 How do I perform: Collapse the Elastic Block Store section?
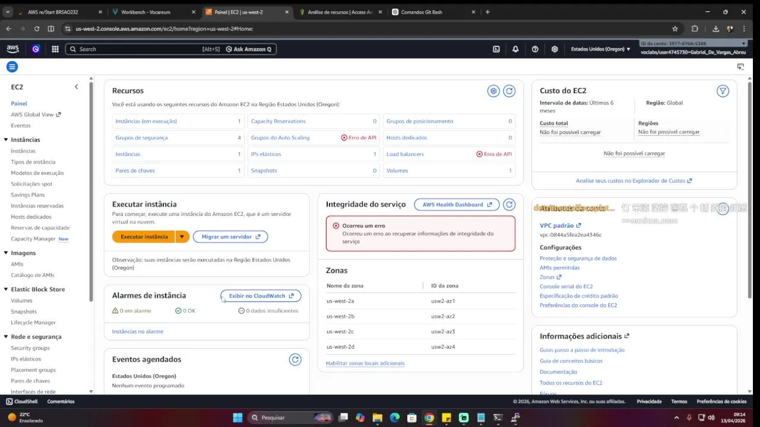6,289
